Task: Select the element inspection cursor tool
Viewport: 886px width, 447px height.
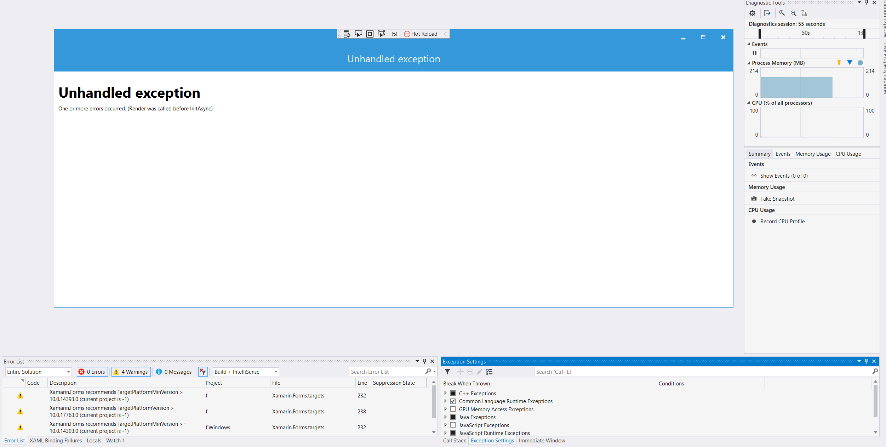Action: [358, 34]
